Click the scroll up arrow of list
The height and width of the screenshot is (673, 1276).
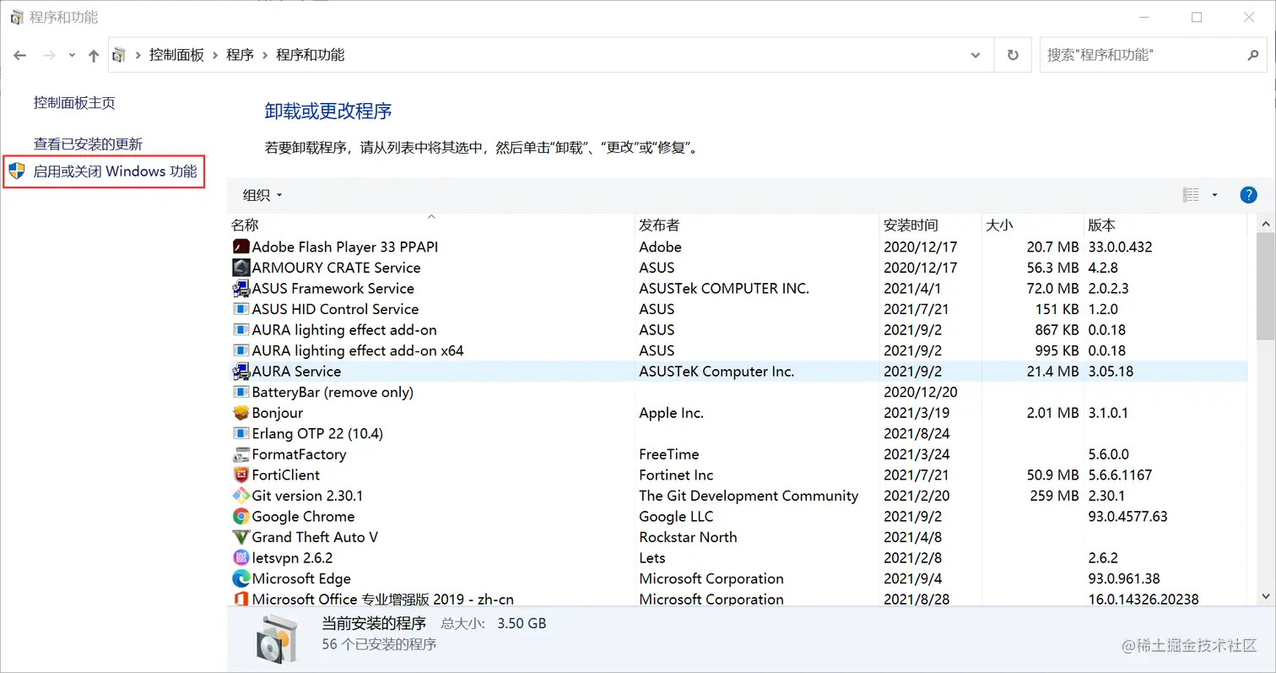click(1266, 225)
